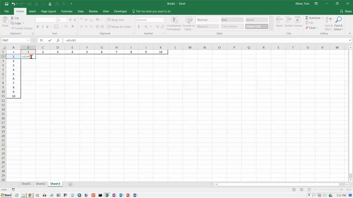Decrease Decimal places
This screenshot has width=353, height=198.
pyautogui.click(x=162, y=27)
